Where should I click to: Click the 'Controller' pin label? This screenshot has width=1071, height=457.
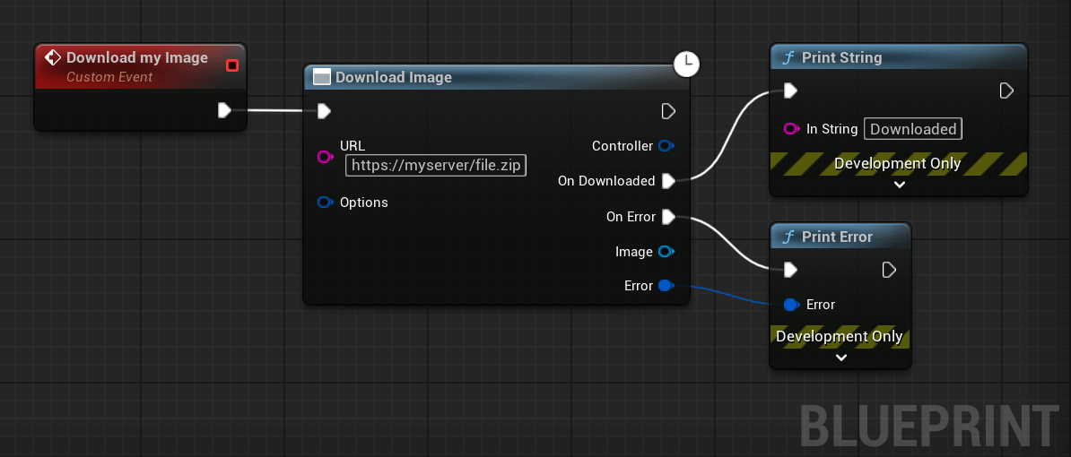[623, 145]
